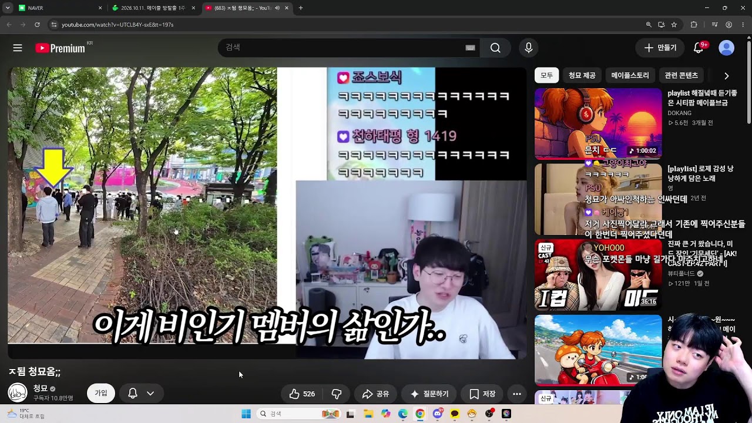Bookmark this page with star icon
This screenshot has height=423, width=752.
tap(674, 25)
